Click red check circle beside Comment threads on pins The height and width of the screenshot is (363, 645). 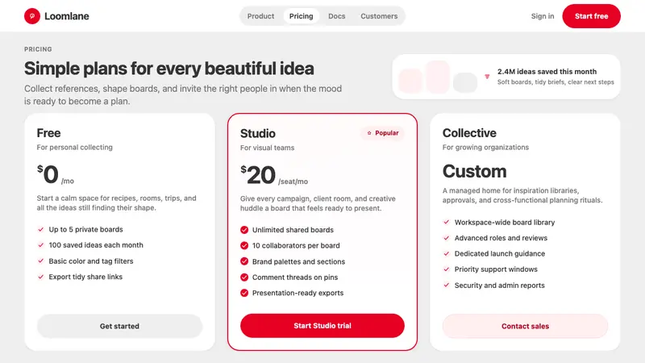point(244,277)
